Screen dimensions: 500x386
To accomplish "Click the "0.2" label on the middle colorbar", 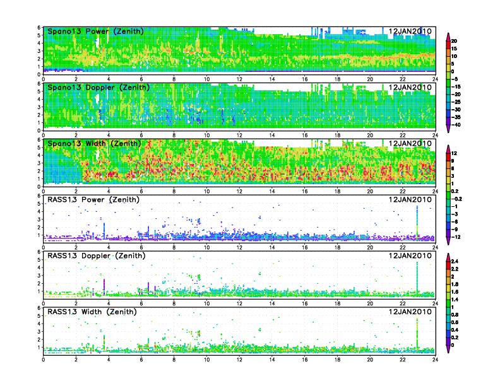I will coord(455,191).
